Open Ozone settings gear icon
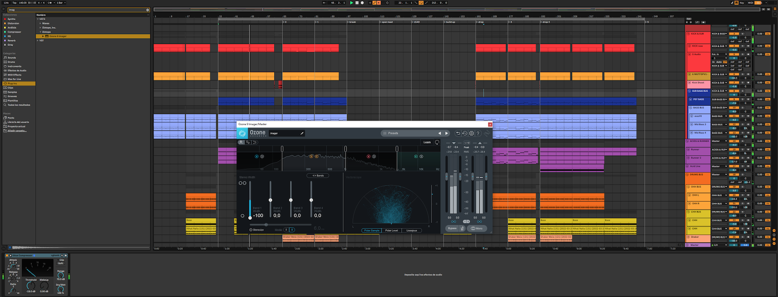The image size is (778, 297). pos(471,133)
